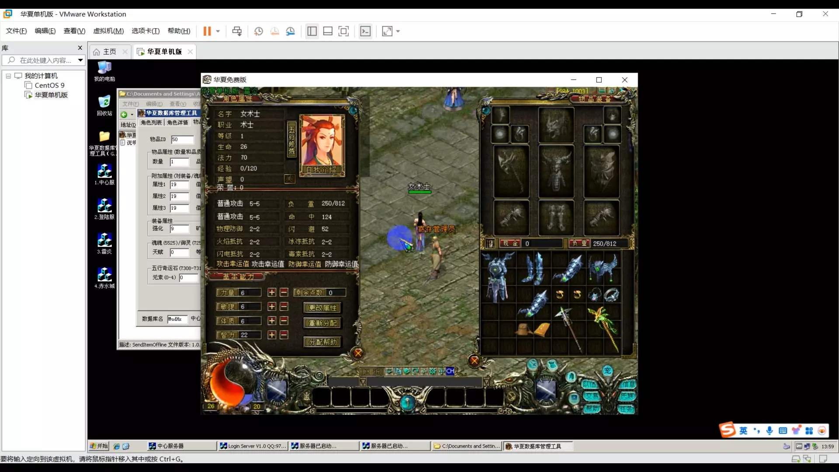This screenshot has height=472, width=839.
Task: Click the steel pike weapon in the inventory
Action: (569, 328)
